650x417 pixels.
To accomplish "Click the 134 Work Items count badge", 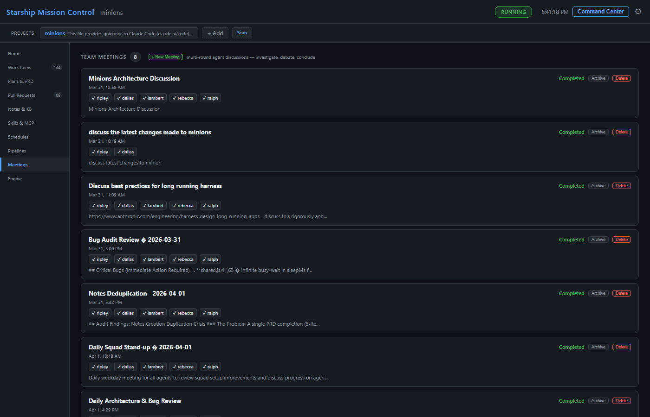I will 57,68.
